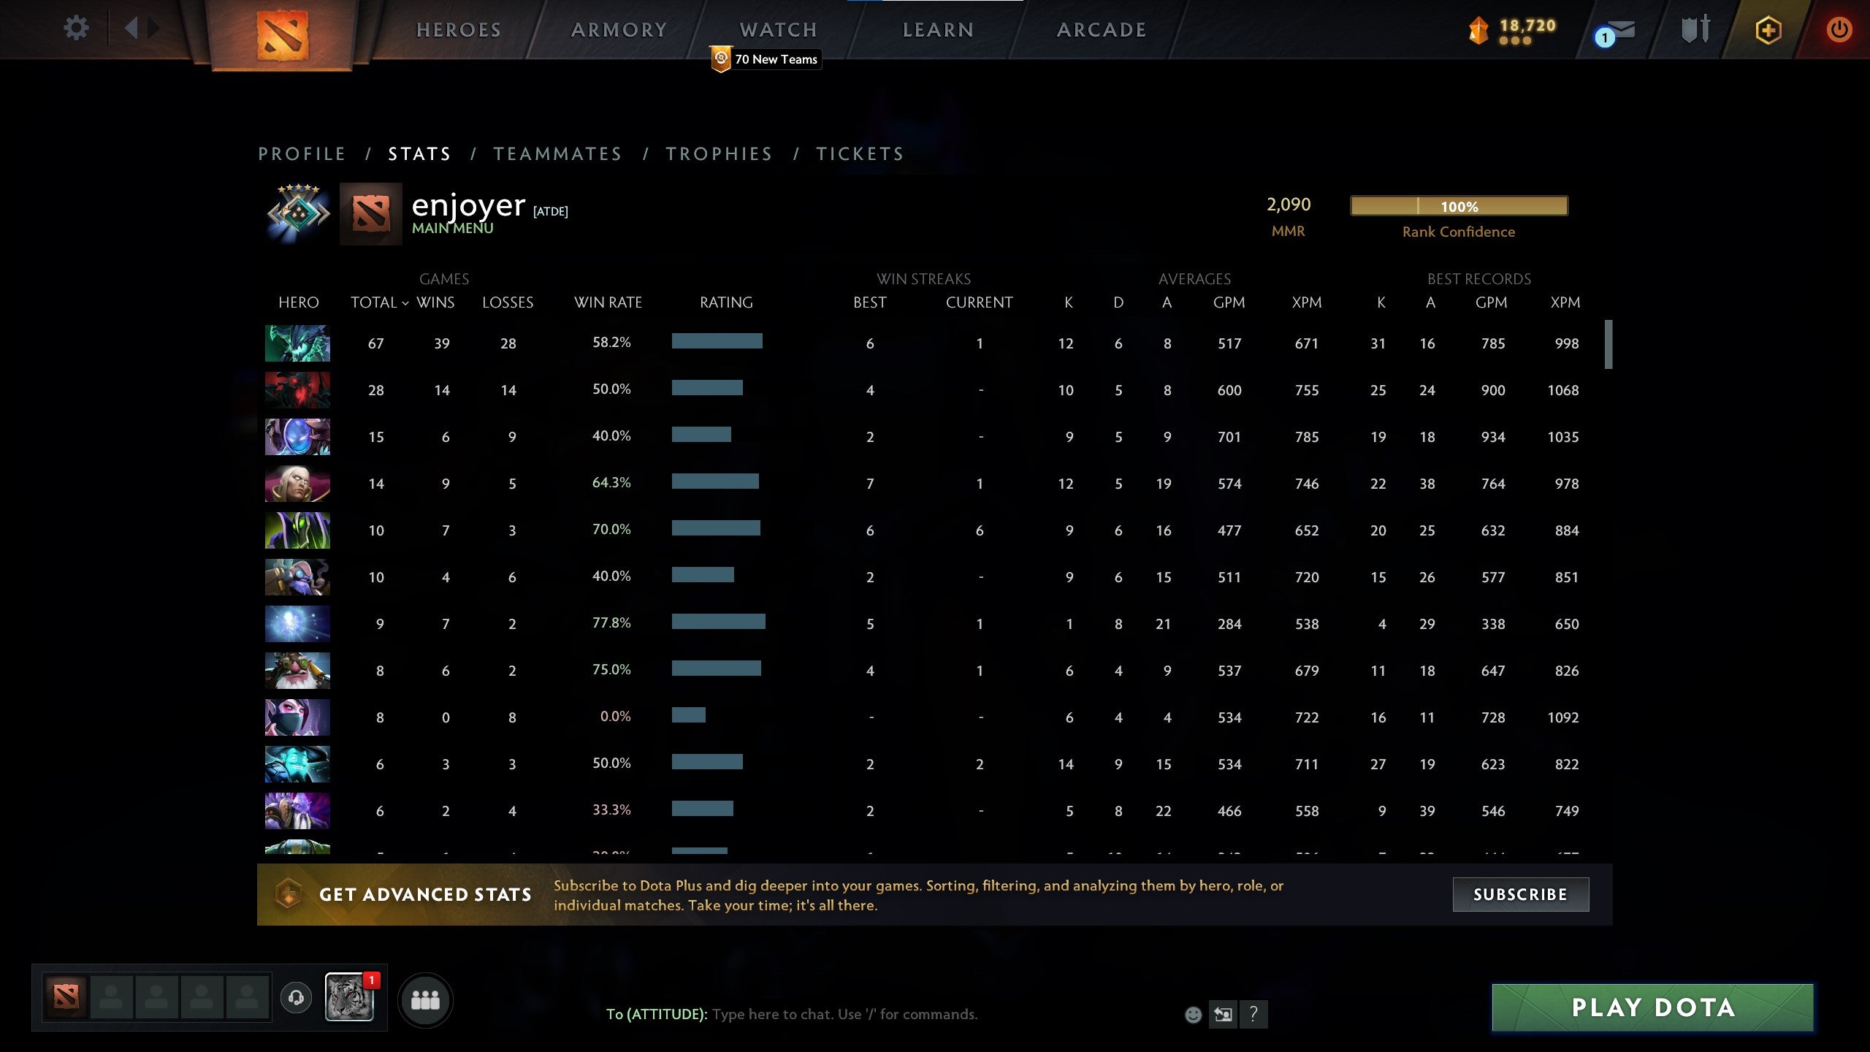Open the Armory battle gear icon
This screenshot has width=1870, height=1052.
(x=1695, y=29)
